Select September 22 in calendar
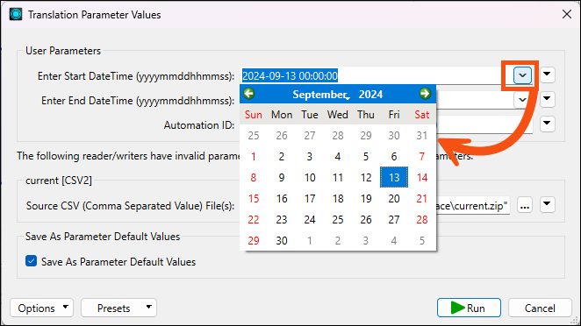 254,220
